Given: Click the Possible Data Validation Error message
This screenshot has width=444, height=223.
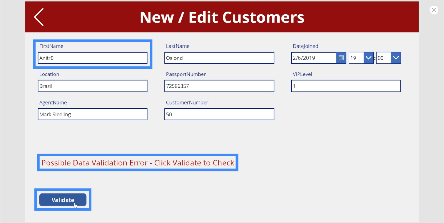Looking at the screenshot, I should tap(138, 163).
